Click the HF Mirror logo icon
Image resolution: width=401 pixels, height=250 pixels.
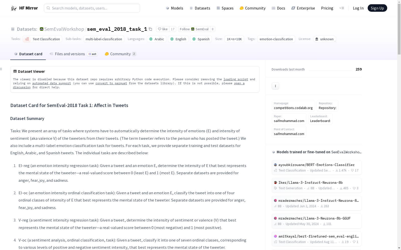14,8
